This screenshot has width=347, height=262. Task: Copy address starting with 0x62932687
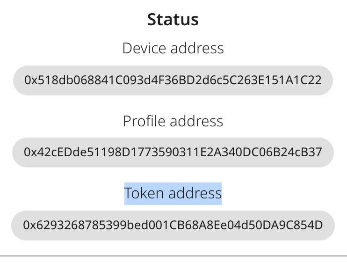pyautogui.click(x=173, y=225)
